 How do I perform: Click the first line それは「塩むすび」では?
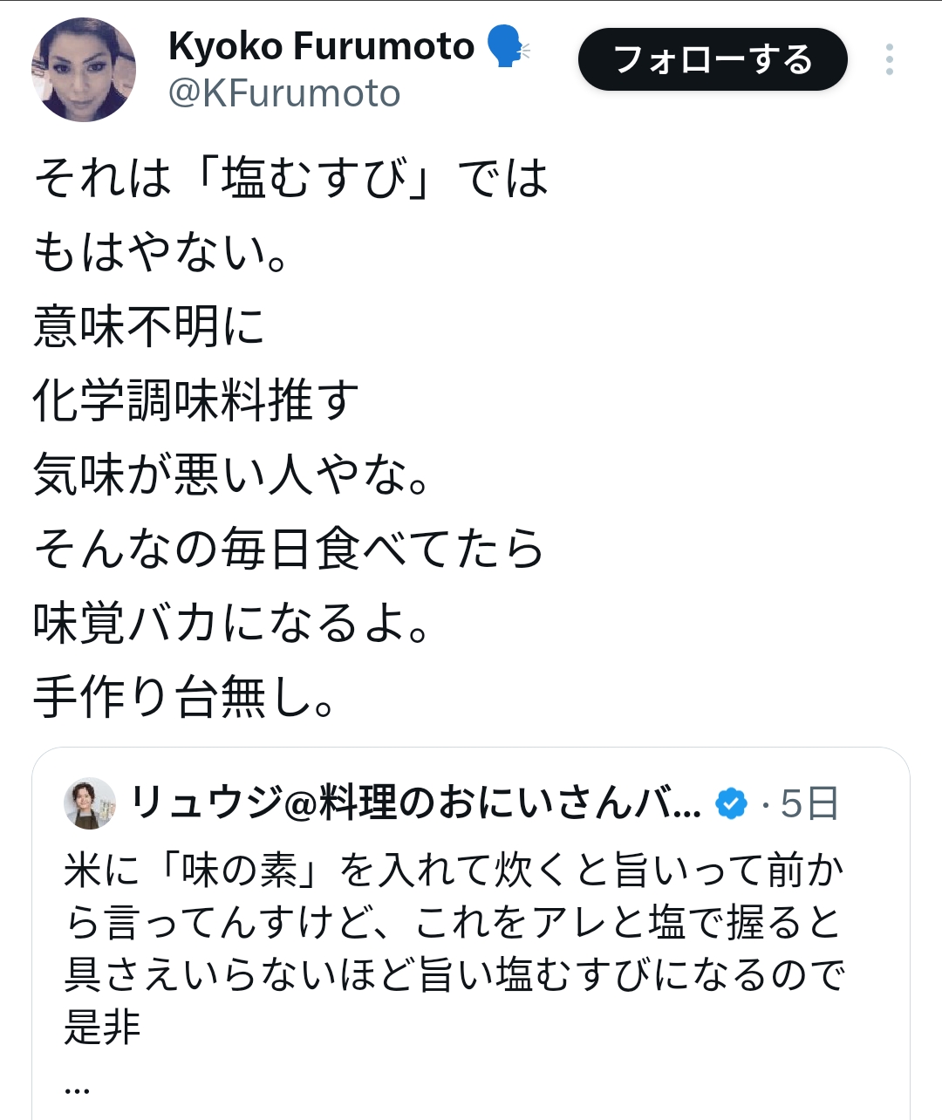pos(291,178)
